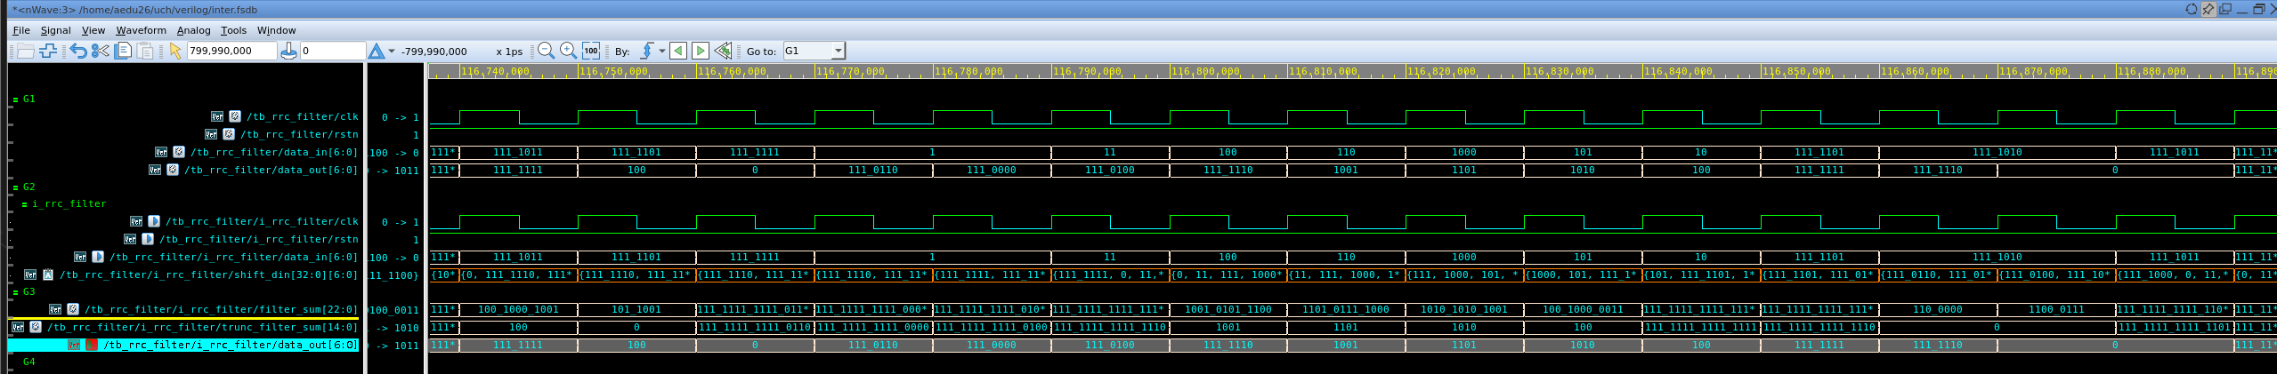This screenshot has width=2277, height=374.
Task: Click value 1011 of G1 data_out
Action: point(407,171)
